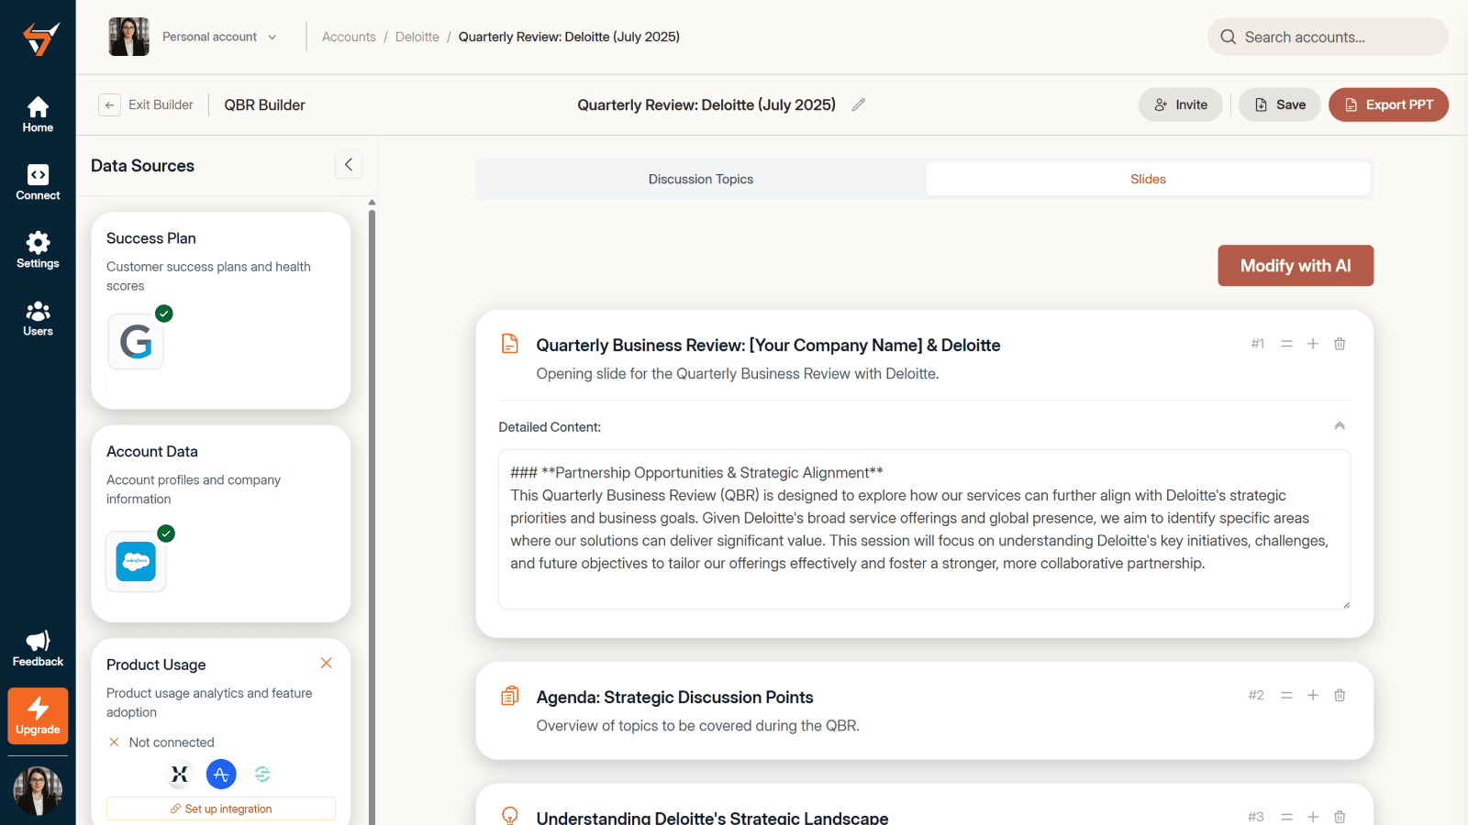Click the 'Not connected' status text
This screenshot has height=825, width=1468.
click(x=172, y=742)
